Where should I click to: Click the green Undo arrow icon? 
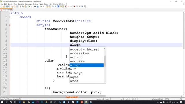pyautogui.click(x=29, y=6)
